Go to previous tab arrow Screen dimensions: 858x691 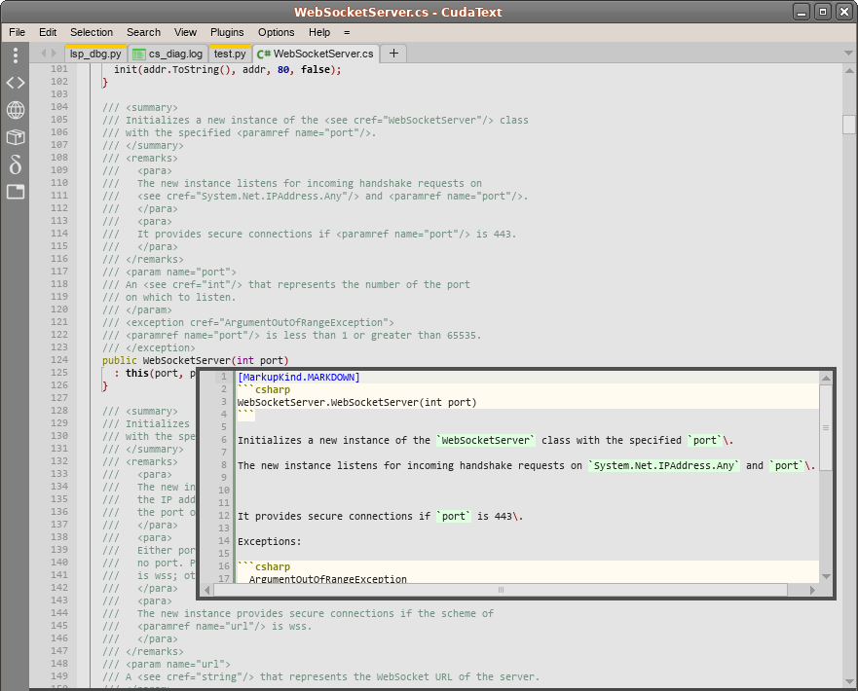(x=44, y=53)
